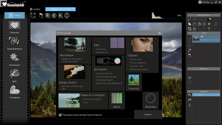The image size is (222, 125).
Task: Collapse the Слои panel header
Action: coord(204,33)
